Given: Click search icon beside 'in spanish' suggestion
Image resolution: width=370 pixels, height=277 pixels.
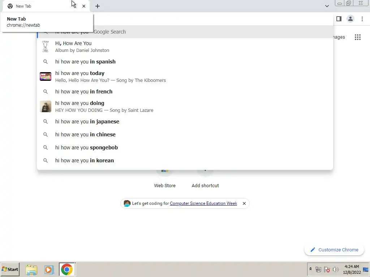Looking at the screenshot, I should click(45, 62).
